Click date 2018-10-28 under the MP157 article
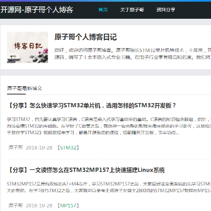 39,206
